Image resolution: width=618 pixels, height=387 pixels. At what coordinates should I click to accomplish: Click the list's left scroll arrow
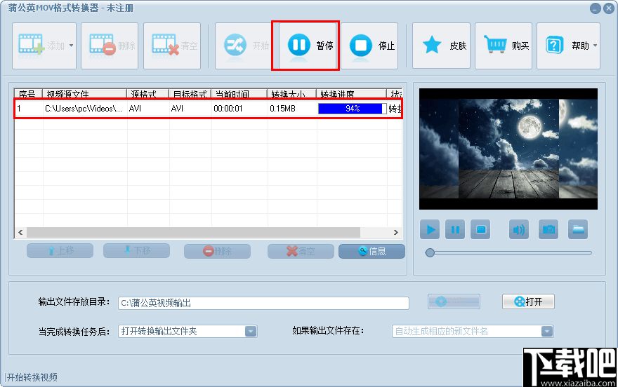[x=20, y=233]
